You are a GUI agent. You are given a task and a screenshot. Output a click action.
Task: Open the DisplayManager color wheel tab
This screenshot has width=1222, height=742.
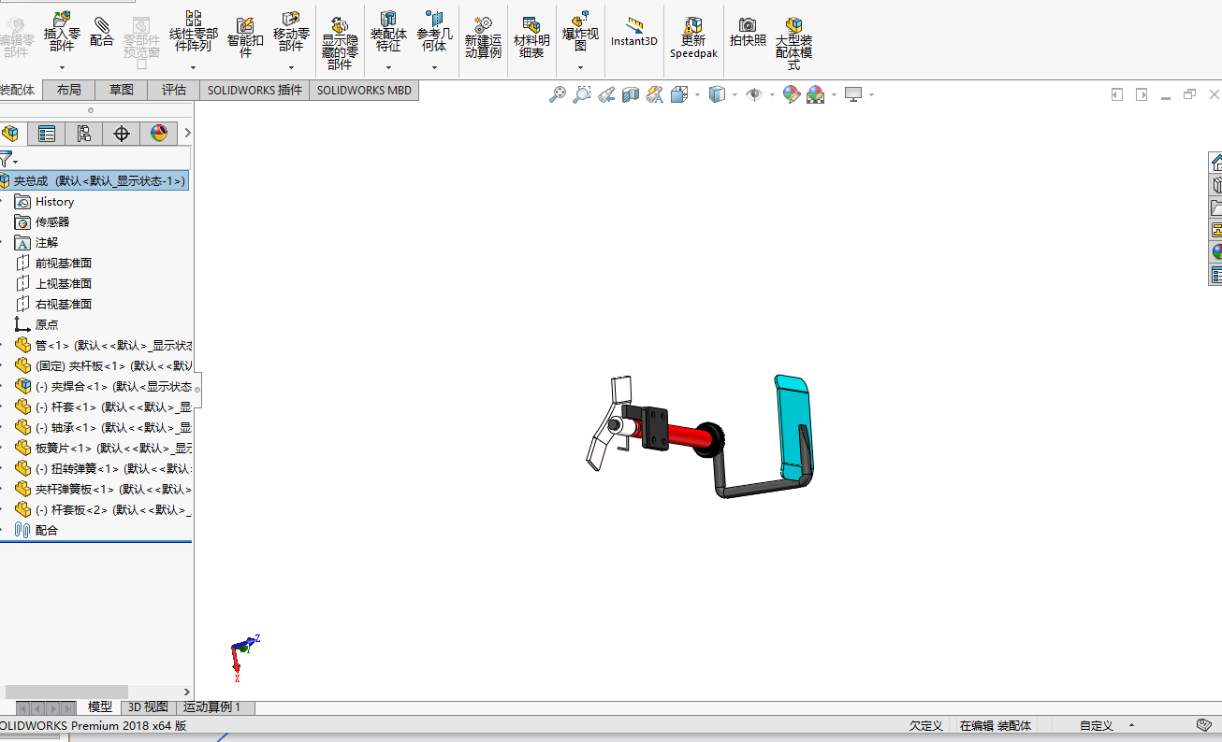[159, 134]
